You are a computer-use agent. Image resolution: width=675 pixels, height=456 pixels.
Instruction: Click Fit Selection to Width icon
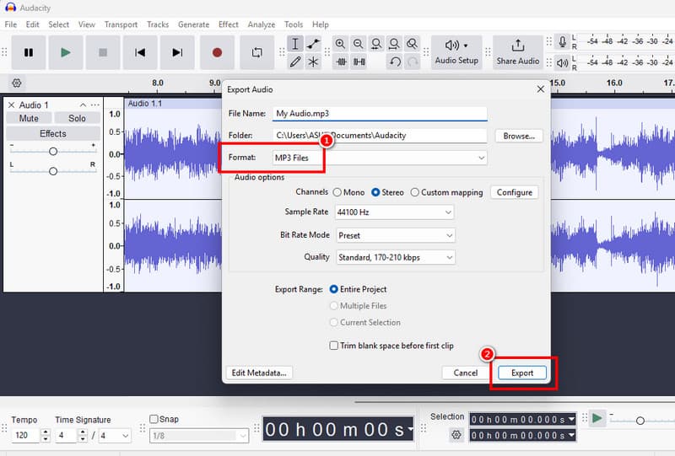coord(376,44)
